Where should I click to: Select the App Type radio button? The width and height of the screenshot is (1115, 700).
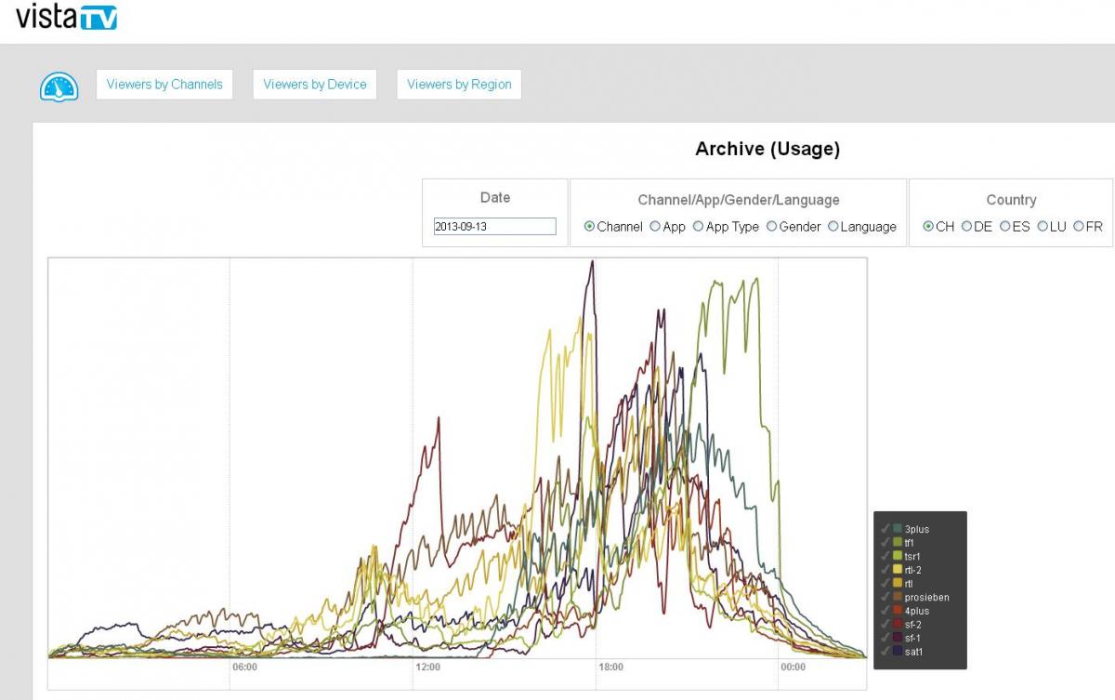tap(699, 227)
